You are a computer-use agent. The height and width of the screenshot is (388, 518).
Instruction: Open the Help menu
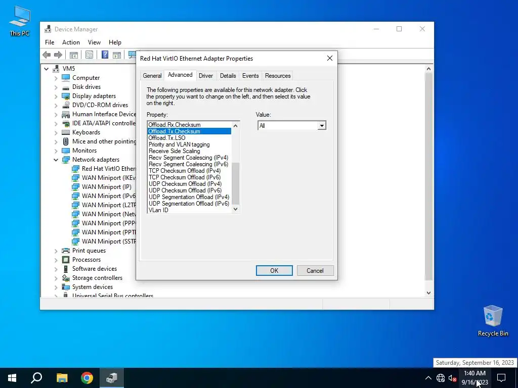point(115,42)
